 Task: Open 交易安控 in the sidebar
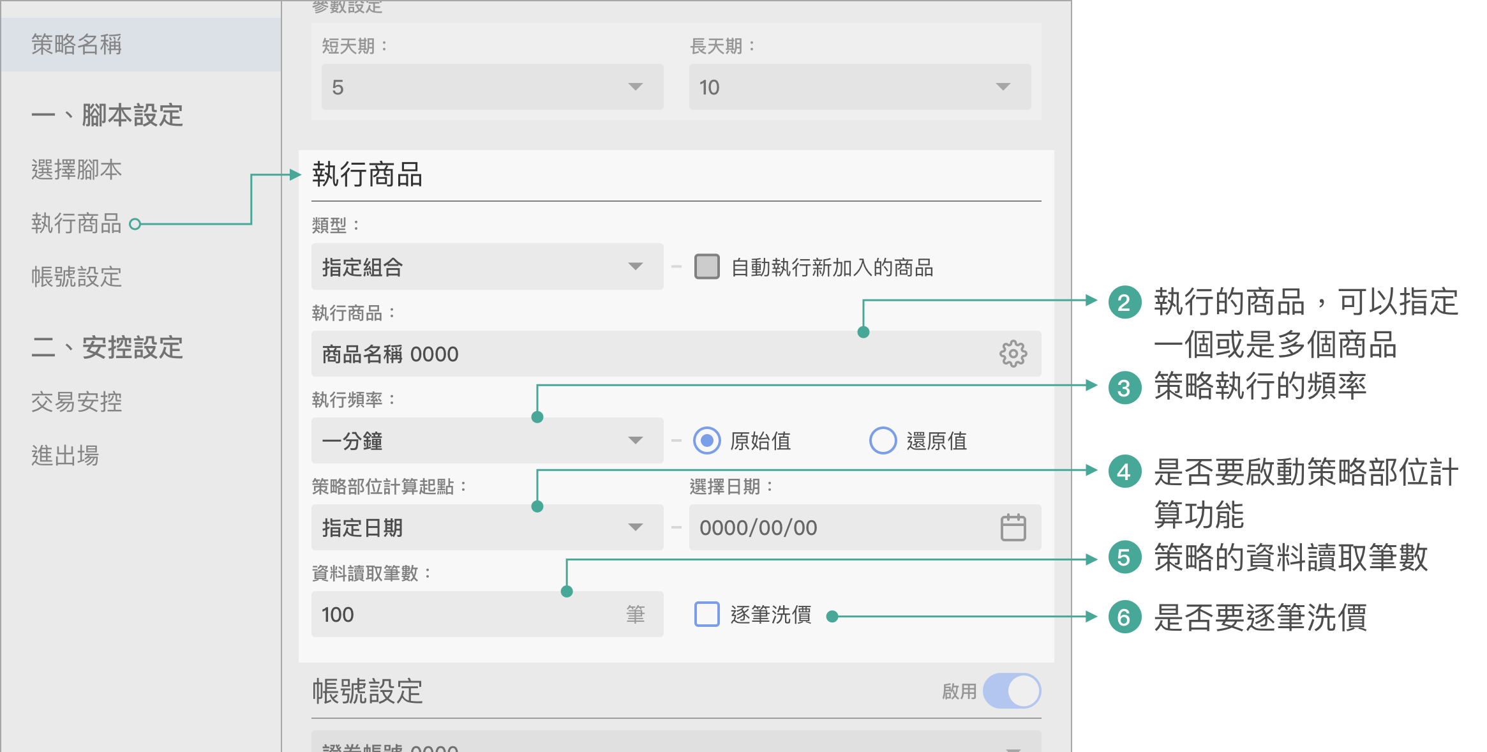77,402
